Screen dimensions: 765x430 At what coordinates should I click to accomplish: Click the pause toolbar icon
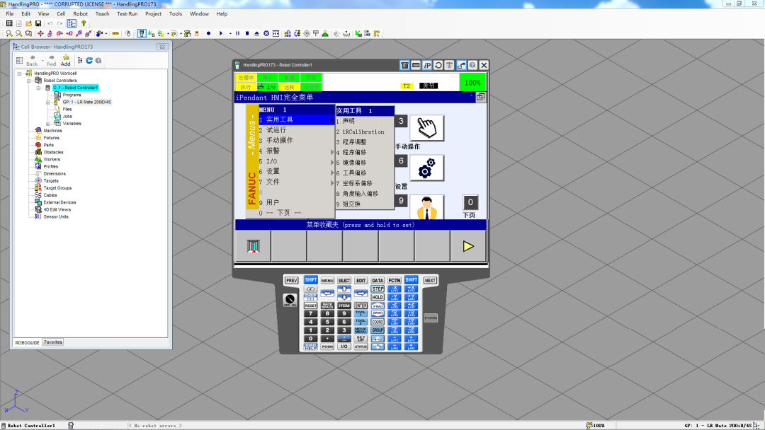click(237, 34)
